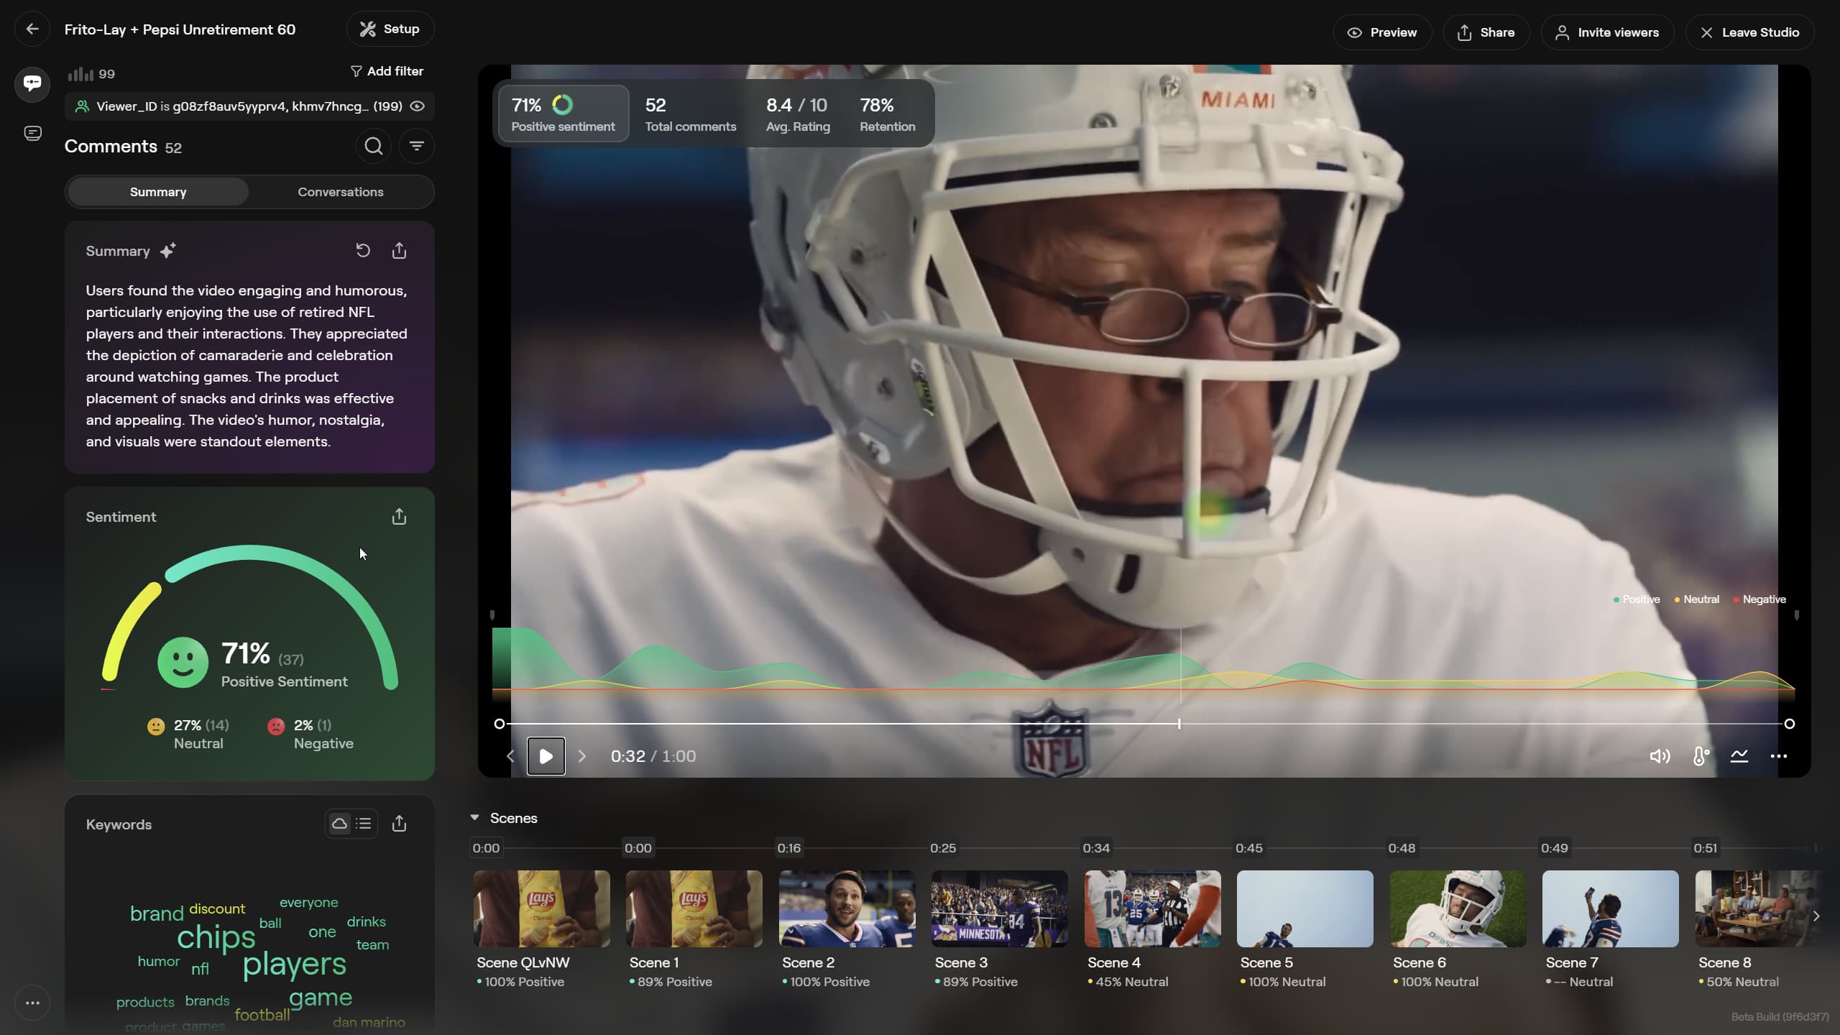This screenshot has height=1035, width=1840.
Task: Open the Preview mode
Action: tap(1382, 32)
